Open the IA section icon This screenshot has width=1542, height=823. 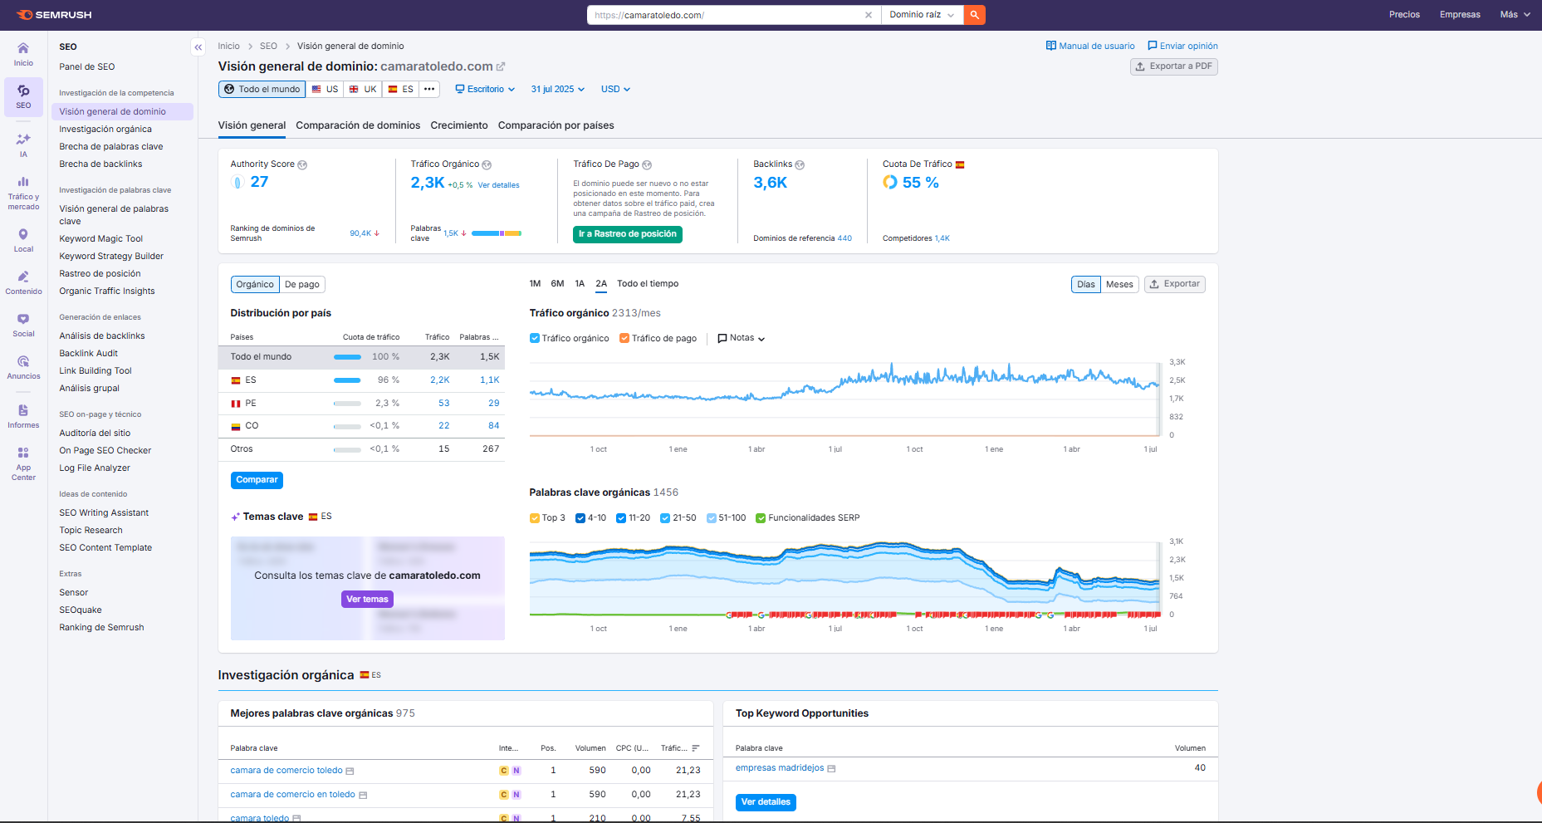(x=23, y=145)
